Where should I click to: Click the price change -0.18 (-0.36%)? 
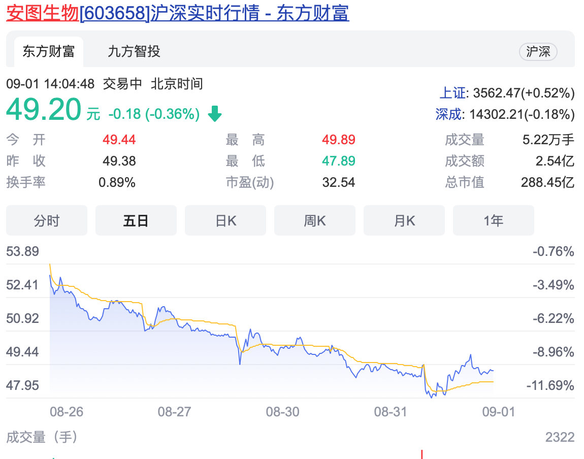tap(154, 114)
